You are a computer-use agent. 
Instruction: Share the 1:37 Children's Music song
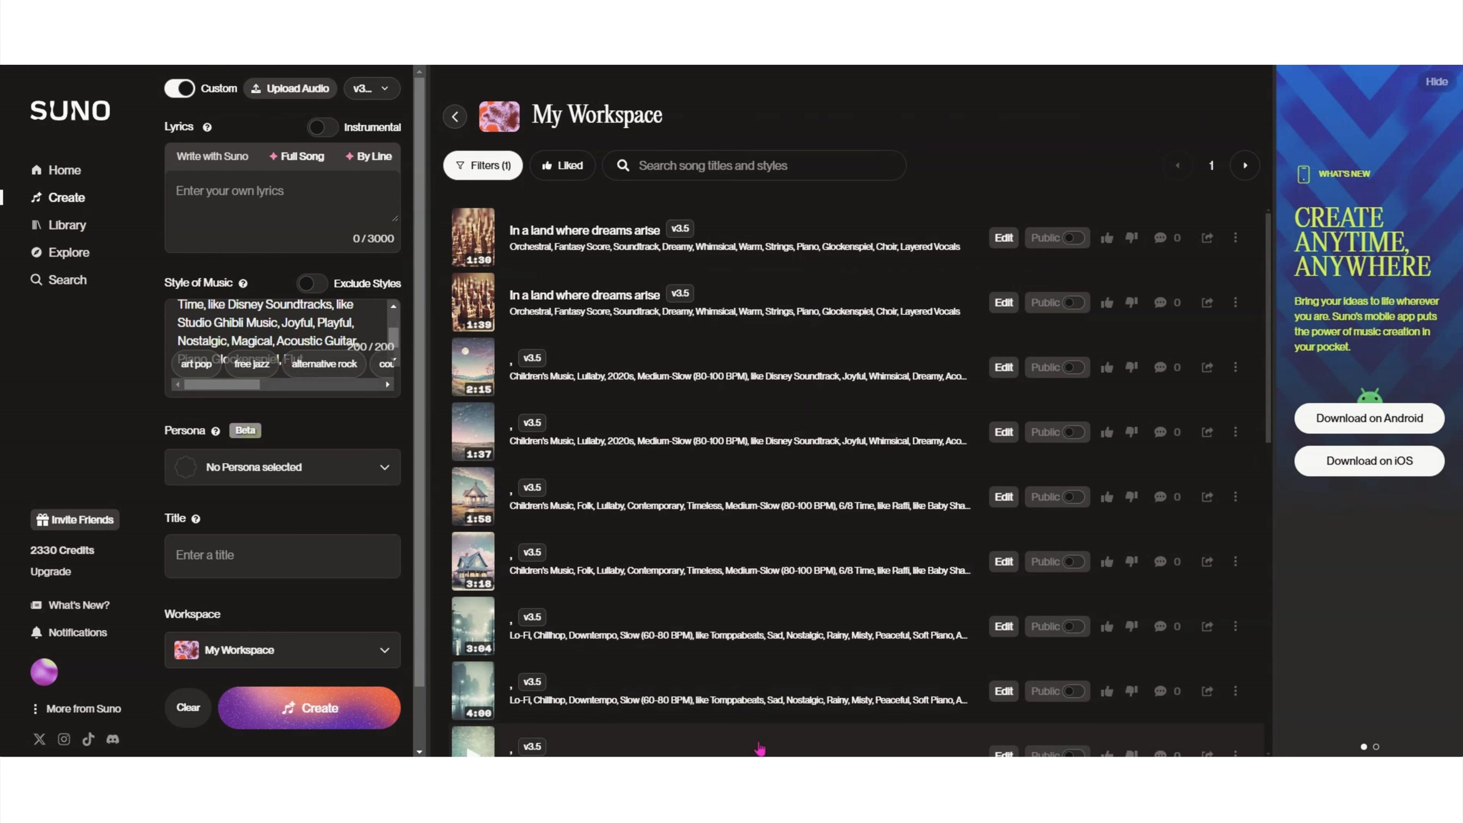1207,432
